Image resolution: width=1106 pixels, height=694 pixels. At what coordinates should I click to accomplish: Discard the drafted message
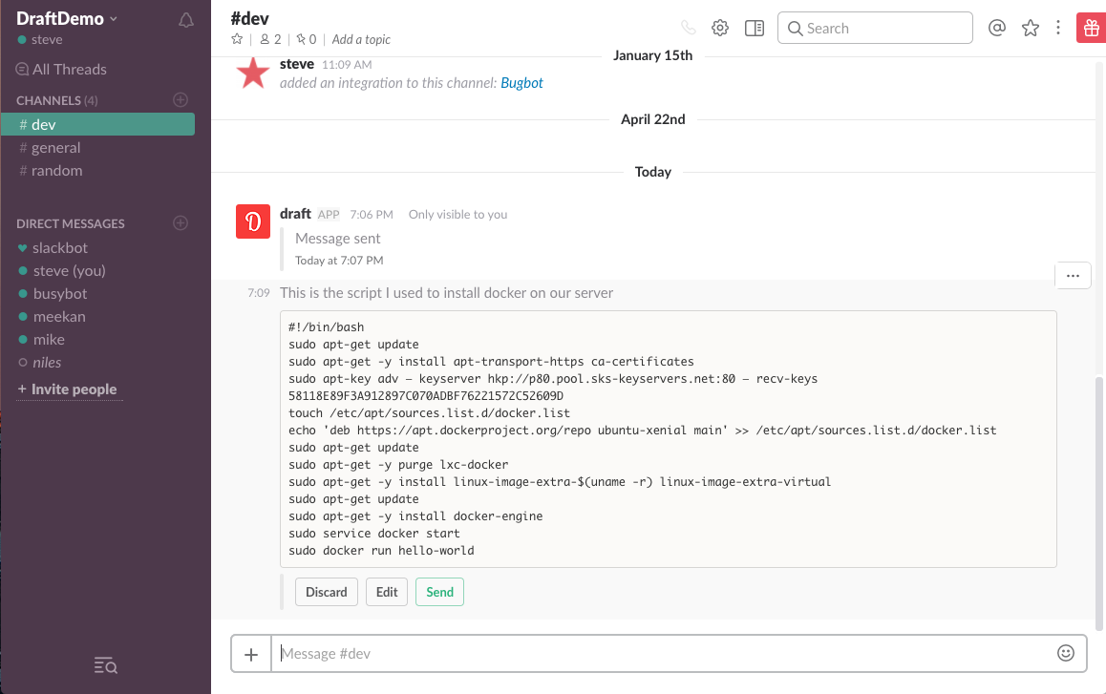[327, 592]
